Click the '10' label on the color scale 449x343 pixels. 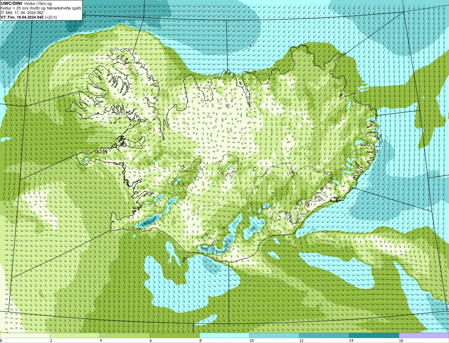pyautogui.click(x=252, y=341)
